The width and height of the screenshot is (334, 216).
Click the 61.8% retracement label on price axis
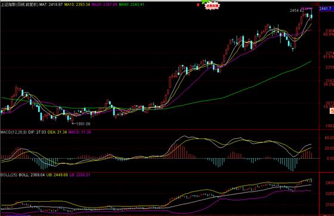(329, 57)
